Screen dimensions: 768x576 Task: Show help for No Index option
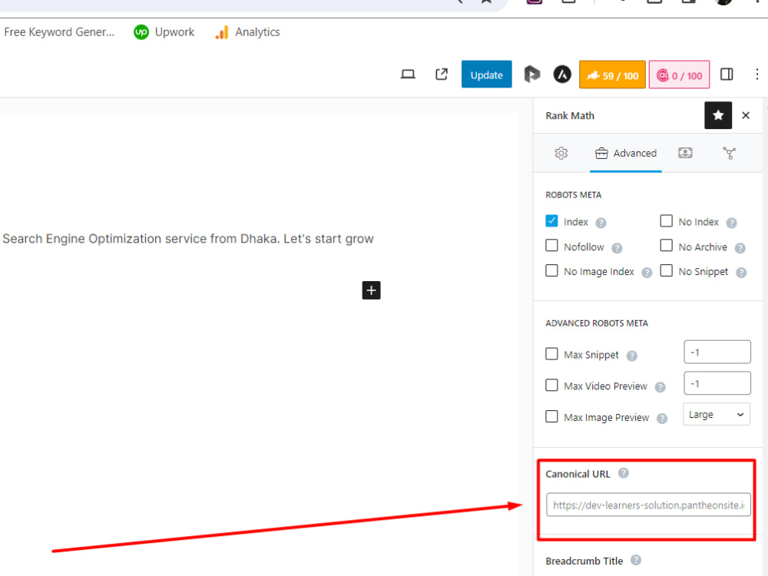(731, 223)
